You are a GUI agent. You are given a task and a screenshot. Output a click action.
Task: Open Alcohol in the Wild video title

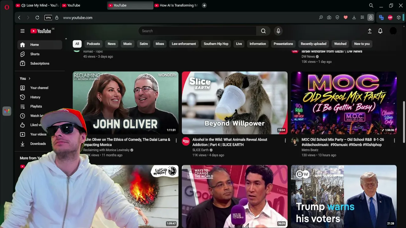[230, 142]
